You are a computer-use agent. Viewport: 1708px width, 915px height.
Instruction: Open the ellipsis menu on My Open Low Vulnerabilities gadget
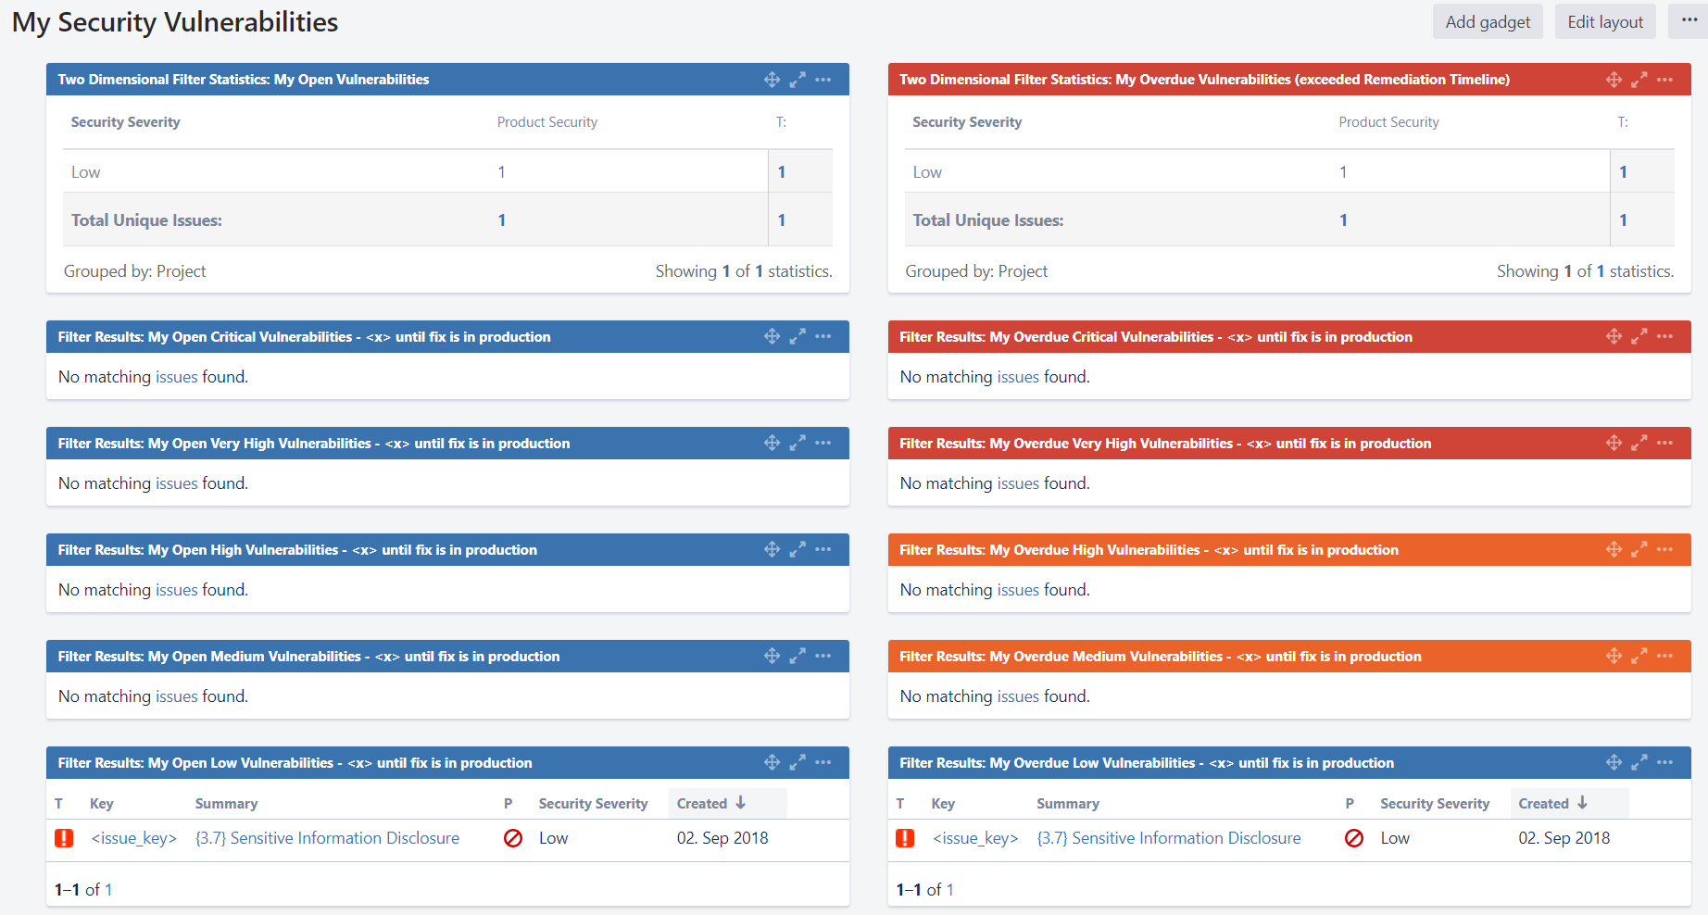(x=823, y=762)
